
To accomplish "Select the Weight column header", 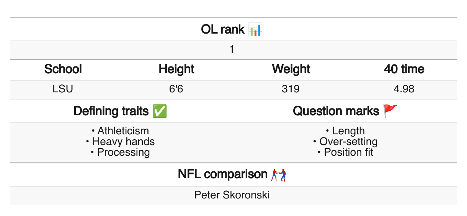I will (x=291, y=69).
